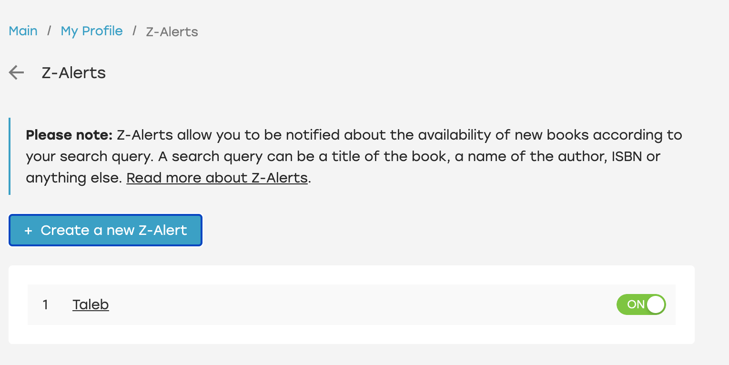
Task: Click the note paragraph about search query
Action: (x=354, y=156)
